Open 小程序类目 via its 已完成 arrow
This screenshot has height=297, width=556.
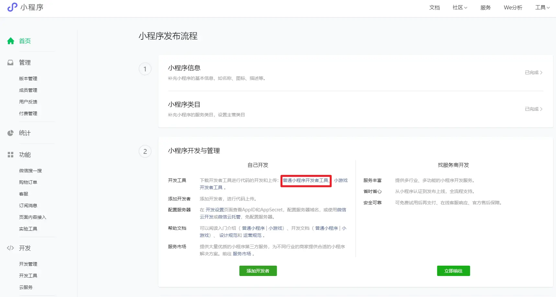click(533, 109)
